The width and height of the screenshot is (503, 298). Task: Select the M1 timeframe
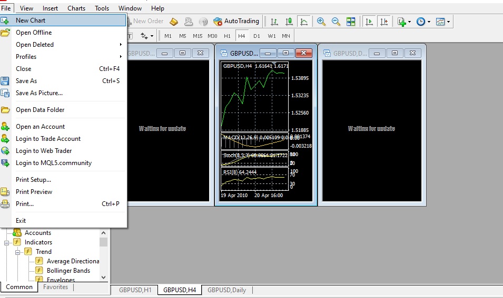(168, 36)
